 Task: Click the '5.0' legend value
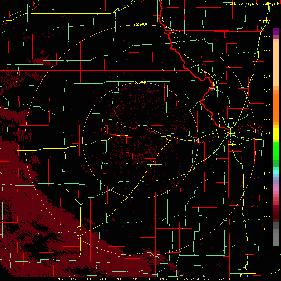click(x=267, y=118)
